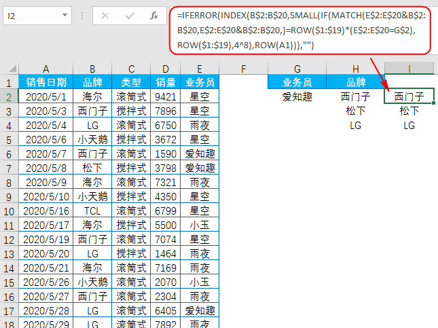Select column G header
The image size is (438, 328).
tap(297, 69)
